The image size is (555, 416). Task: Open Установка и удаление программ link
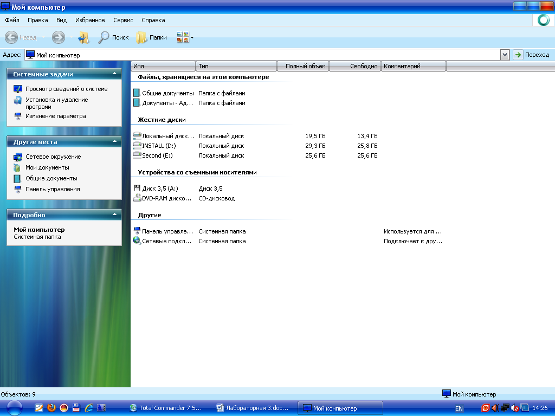pos(56,103)
